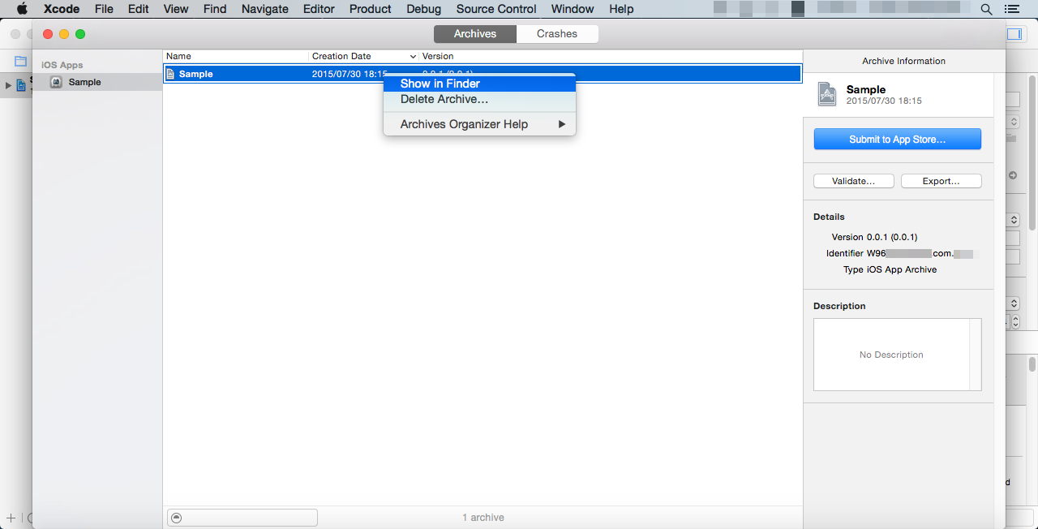
Task: Open the View menu
Action: coord(176,9)
